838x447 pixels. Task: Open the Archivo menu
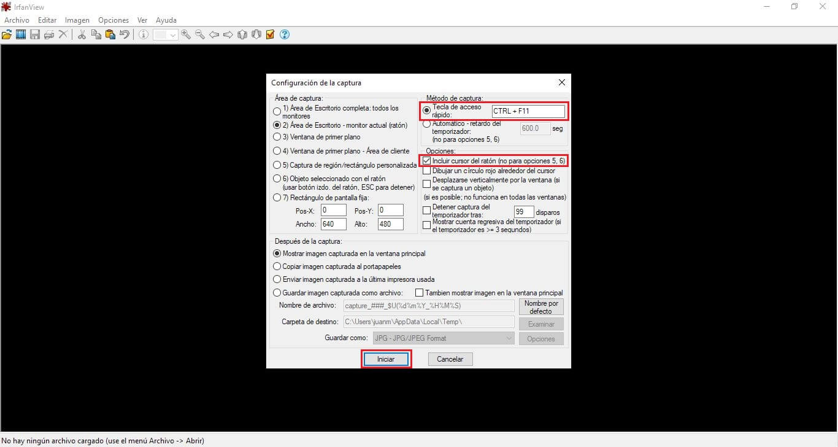tap(17, 20)
